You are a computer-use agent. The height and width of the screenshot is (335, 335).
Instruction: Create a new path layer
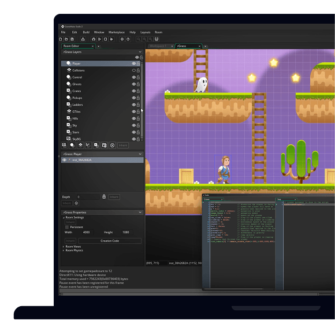tap(88, 146)
